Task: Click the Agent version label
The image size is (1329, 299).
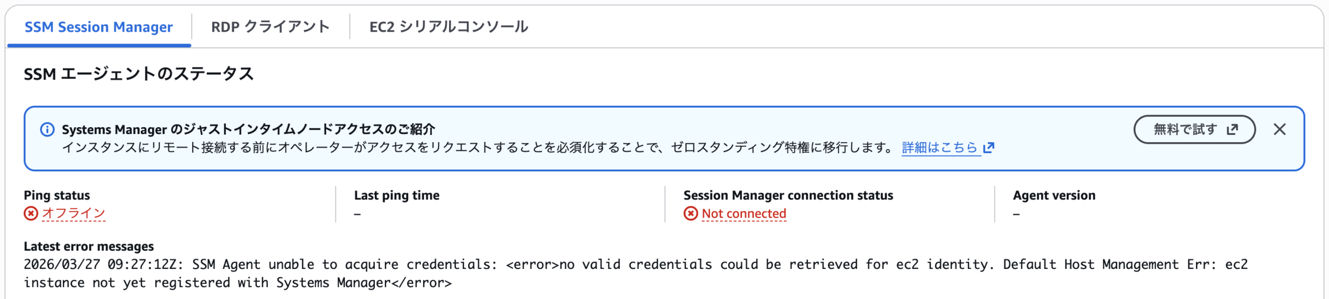Action: [x=1054, y=195]
